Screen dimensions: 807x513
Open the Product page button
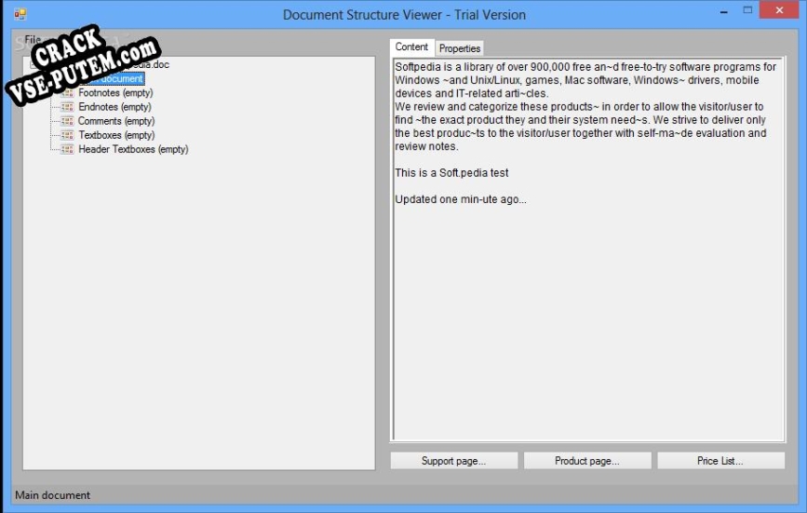[x=587, y=461]
